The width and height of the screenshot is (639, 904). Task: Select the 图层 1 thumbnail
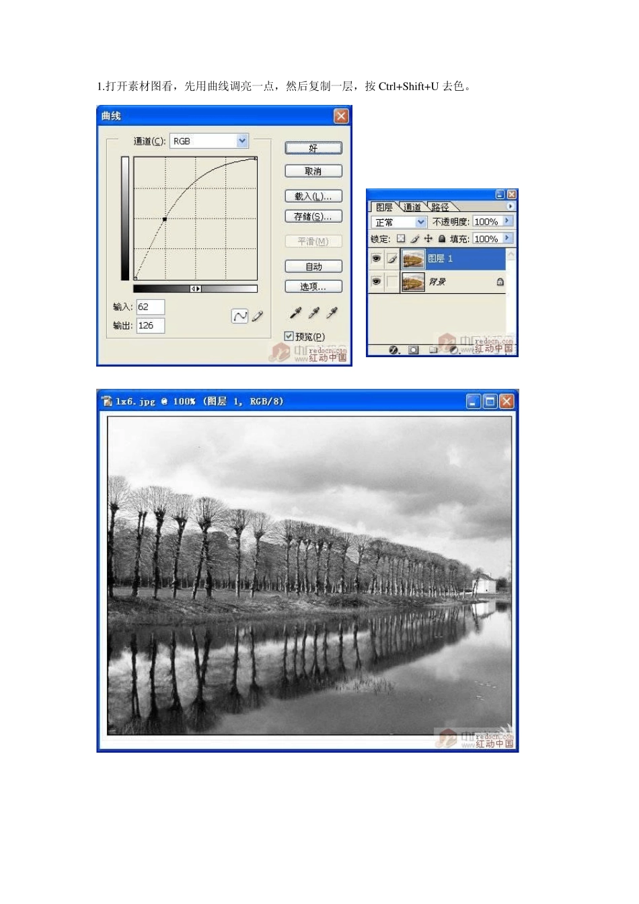pos(413,258)
